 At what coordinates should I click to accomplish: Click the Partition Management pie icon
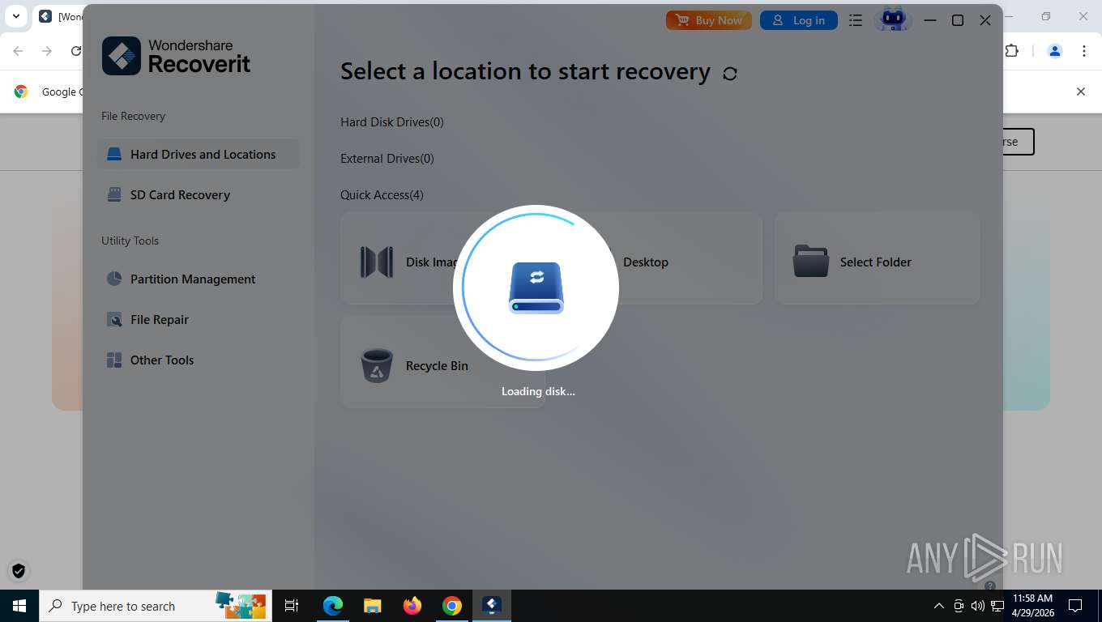[x=114, y=279]
